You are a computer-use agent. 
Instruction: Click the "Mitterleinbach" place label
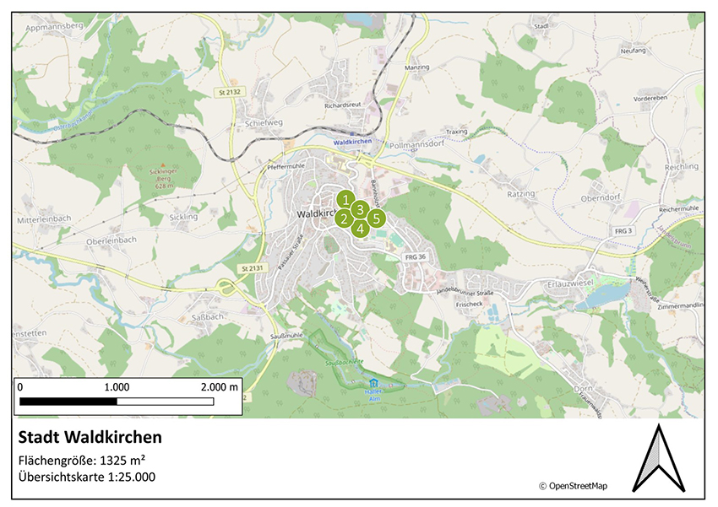[x=44, y=219]
